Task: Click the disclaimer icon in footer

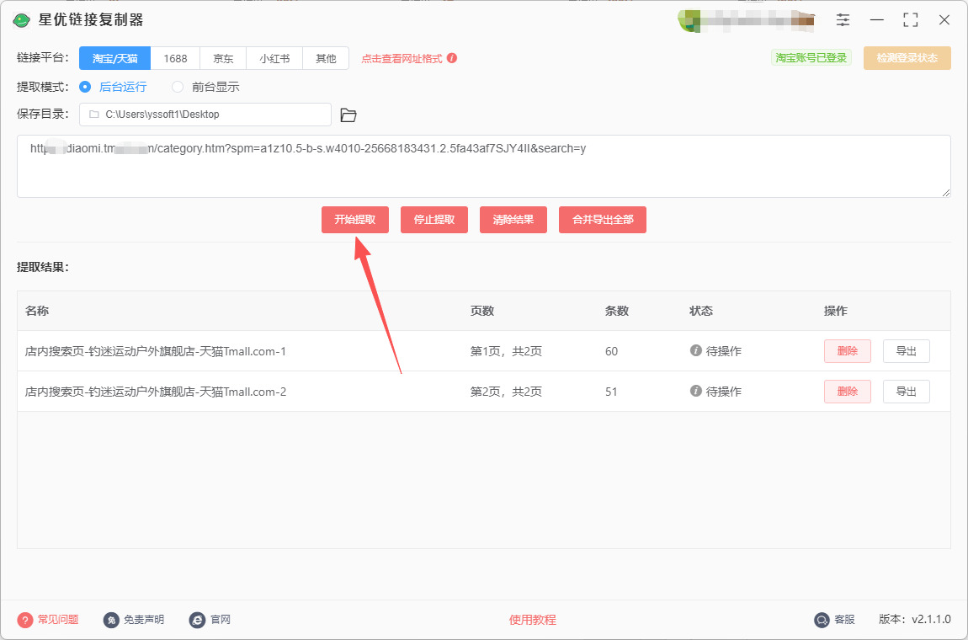Action: (x=111, y=620)
